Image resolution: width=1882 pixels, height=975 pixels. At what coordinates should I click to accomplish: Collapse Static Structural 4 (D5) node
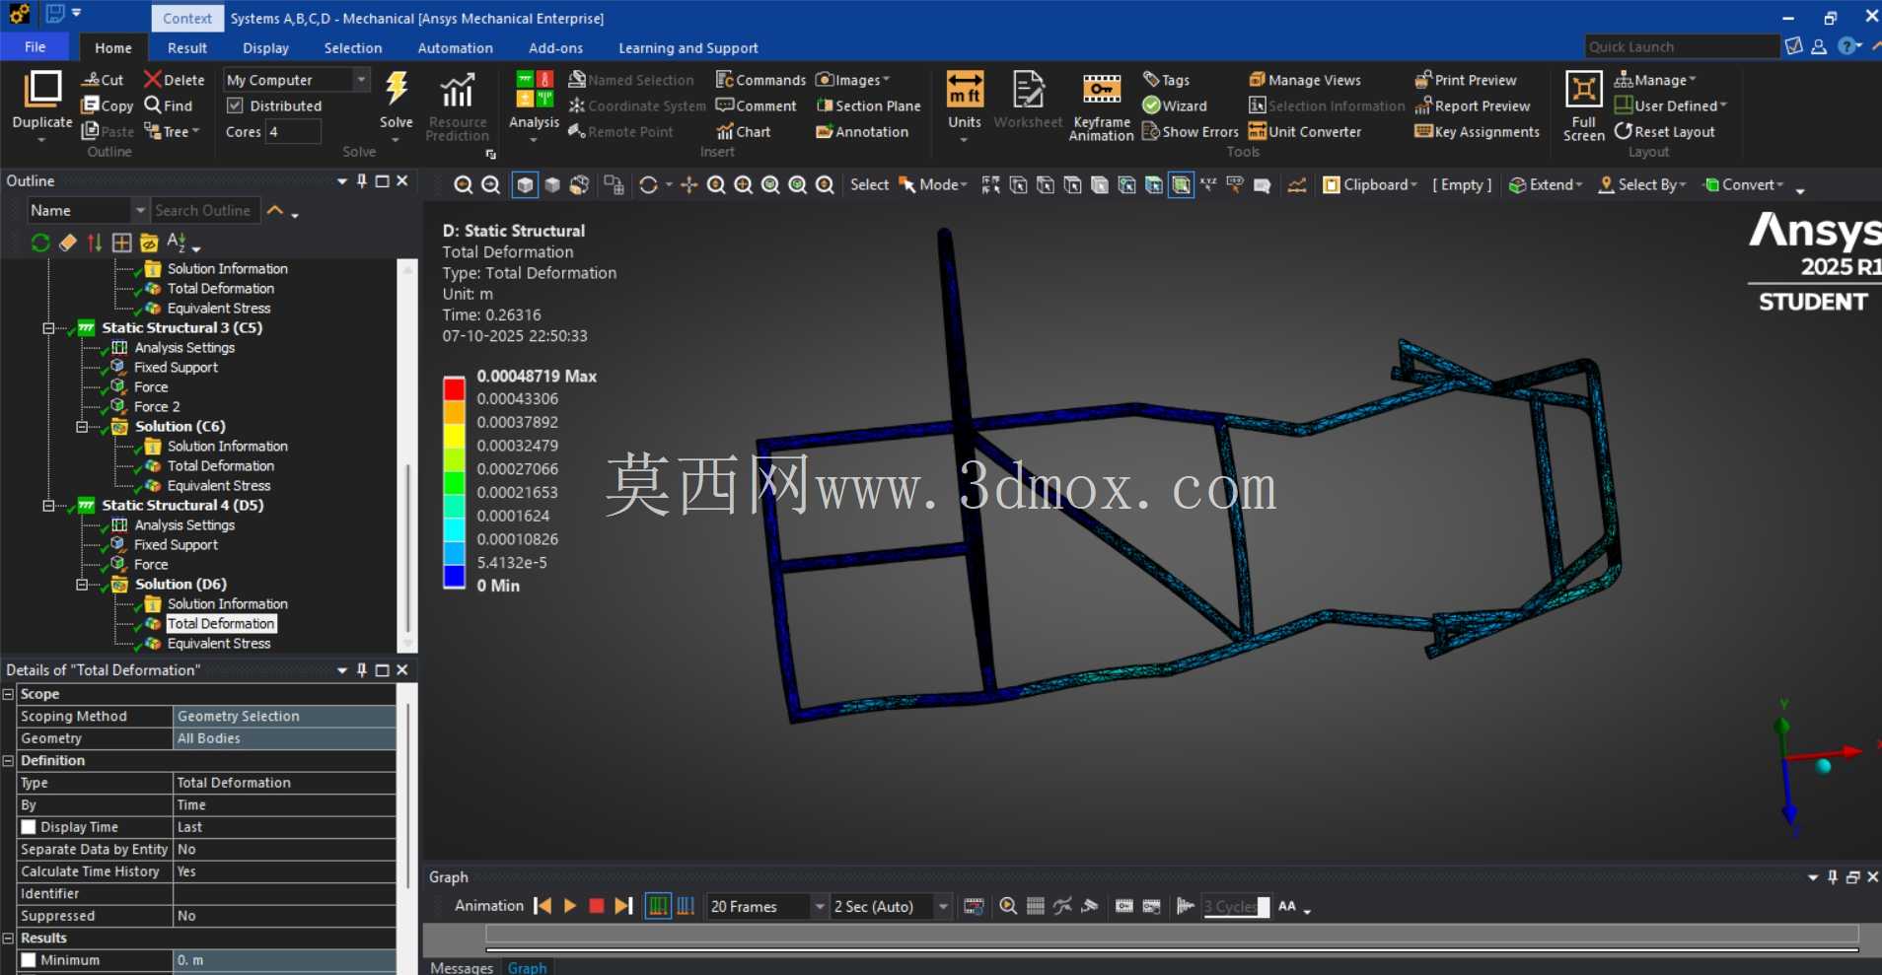pyautogui.click(x=48, y=506)
